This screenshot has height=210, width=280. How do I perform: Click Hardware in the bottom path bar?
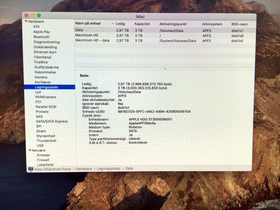[x=84, y=169]
